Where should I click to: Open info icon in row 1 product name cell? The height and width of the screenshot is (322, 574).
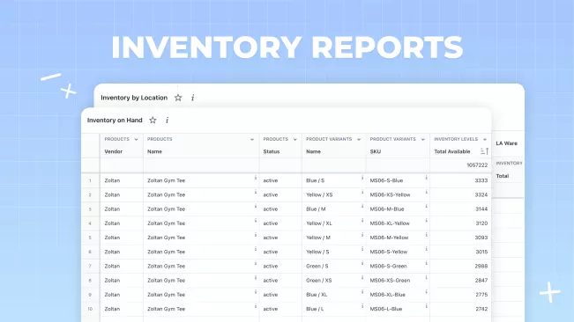click(256, 178)
